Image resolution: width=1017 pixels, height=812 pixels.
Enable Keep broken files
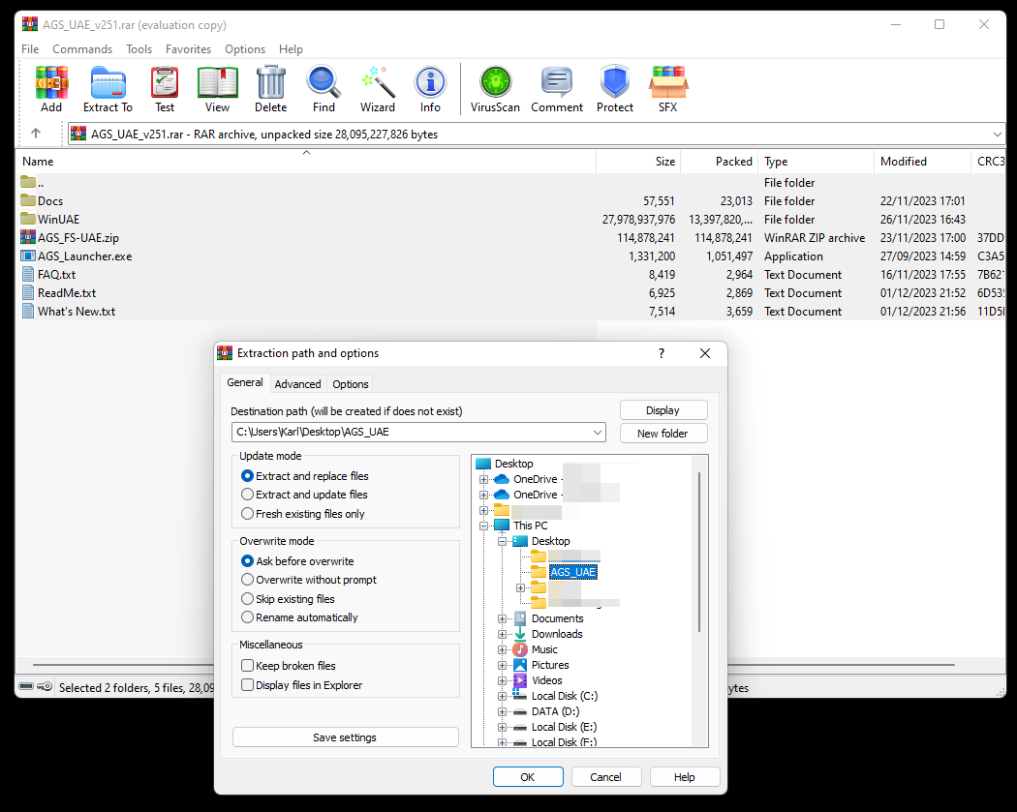pyautogui.click(x=289, y=666)
